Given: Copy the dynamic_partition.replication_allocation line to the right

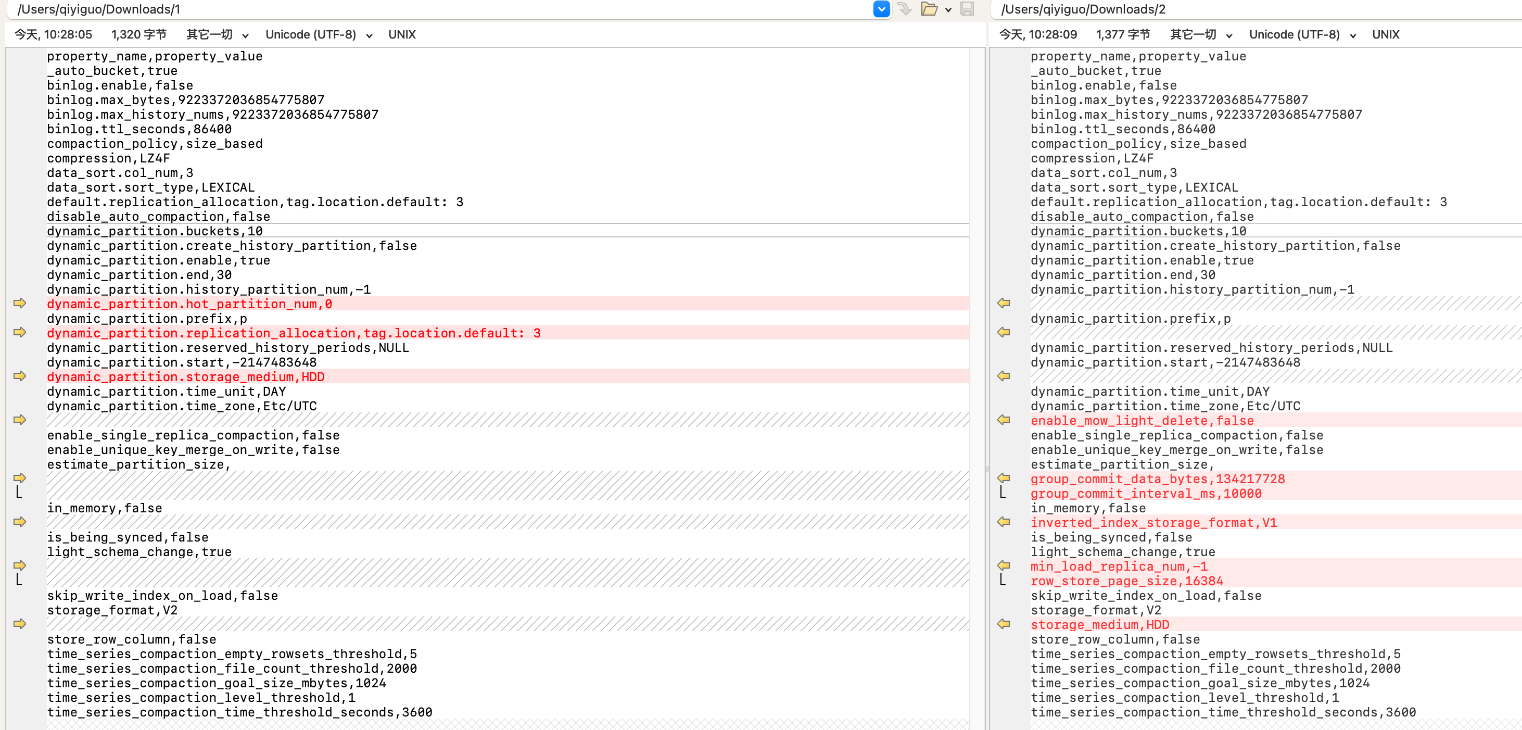Looking at the screenshot, I should coord(20,332).
